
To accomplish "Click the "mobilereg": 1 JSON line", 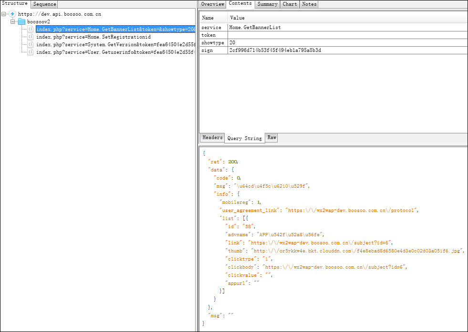I will [x=240, y=202].
